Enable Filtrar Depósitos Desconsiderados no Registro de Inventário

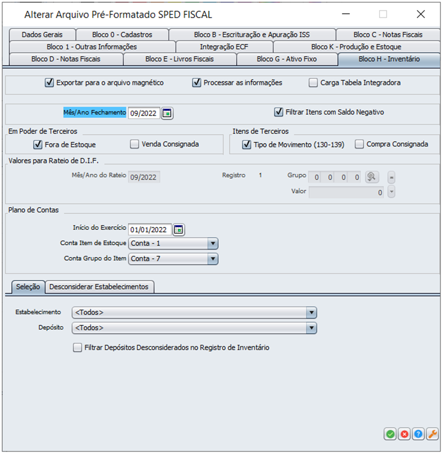(77, 347)
